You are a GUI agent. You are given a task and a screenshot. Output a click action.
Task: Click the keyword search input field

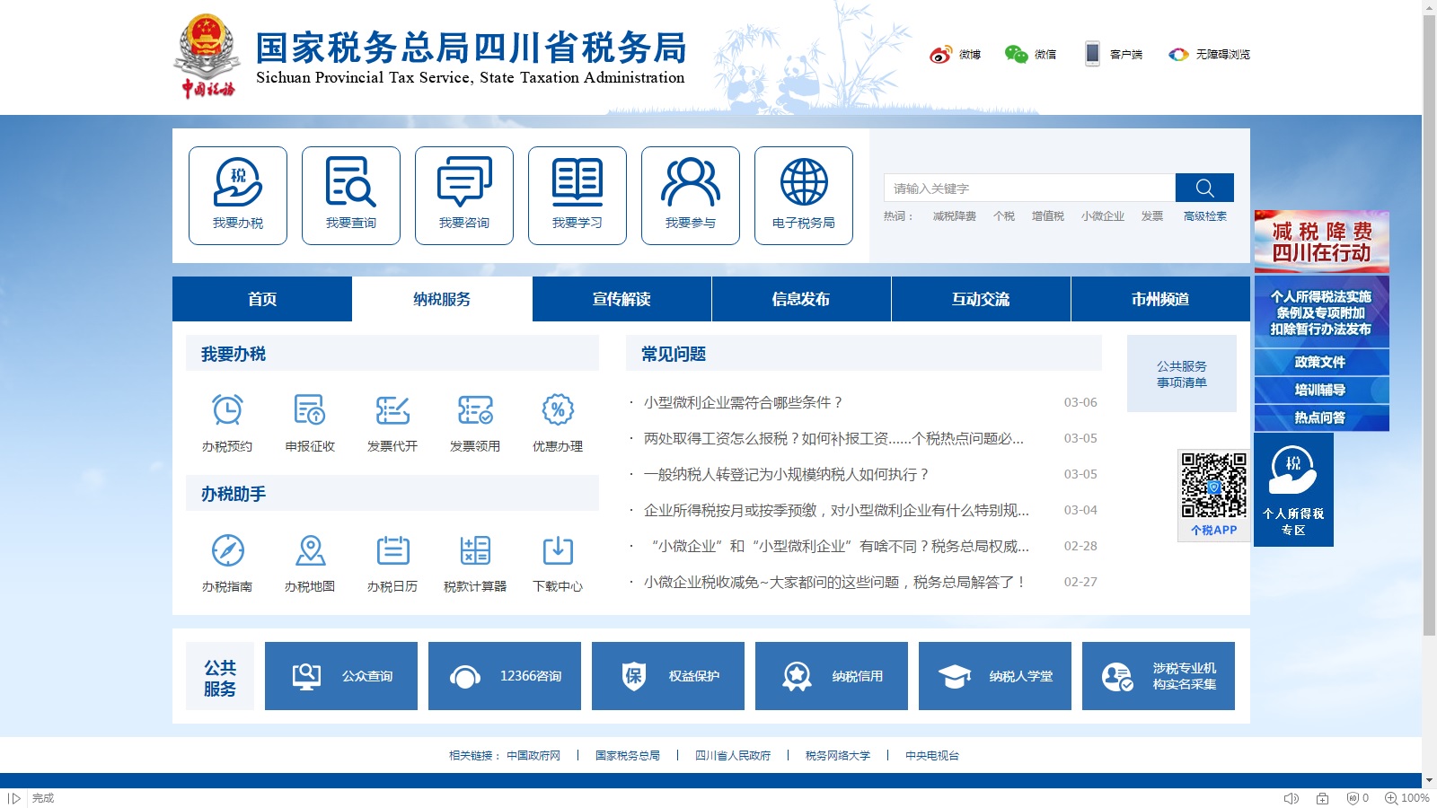tap(1029, 188)
